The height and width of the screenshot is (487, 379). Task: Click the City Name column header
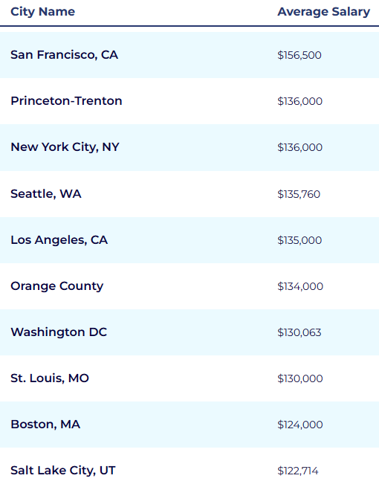42,12
